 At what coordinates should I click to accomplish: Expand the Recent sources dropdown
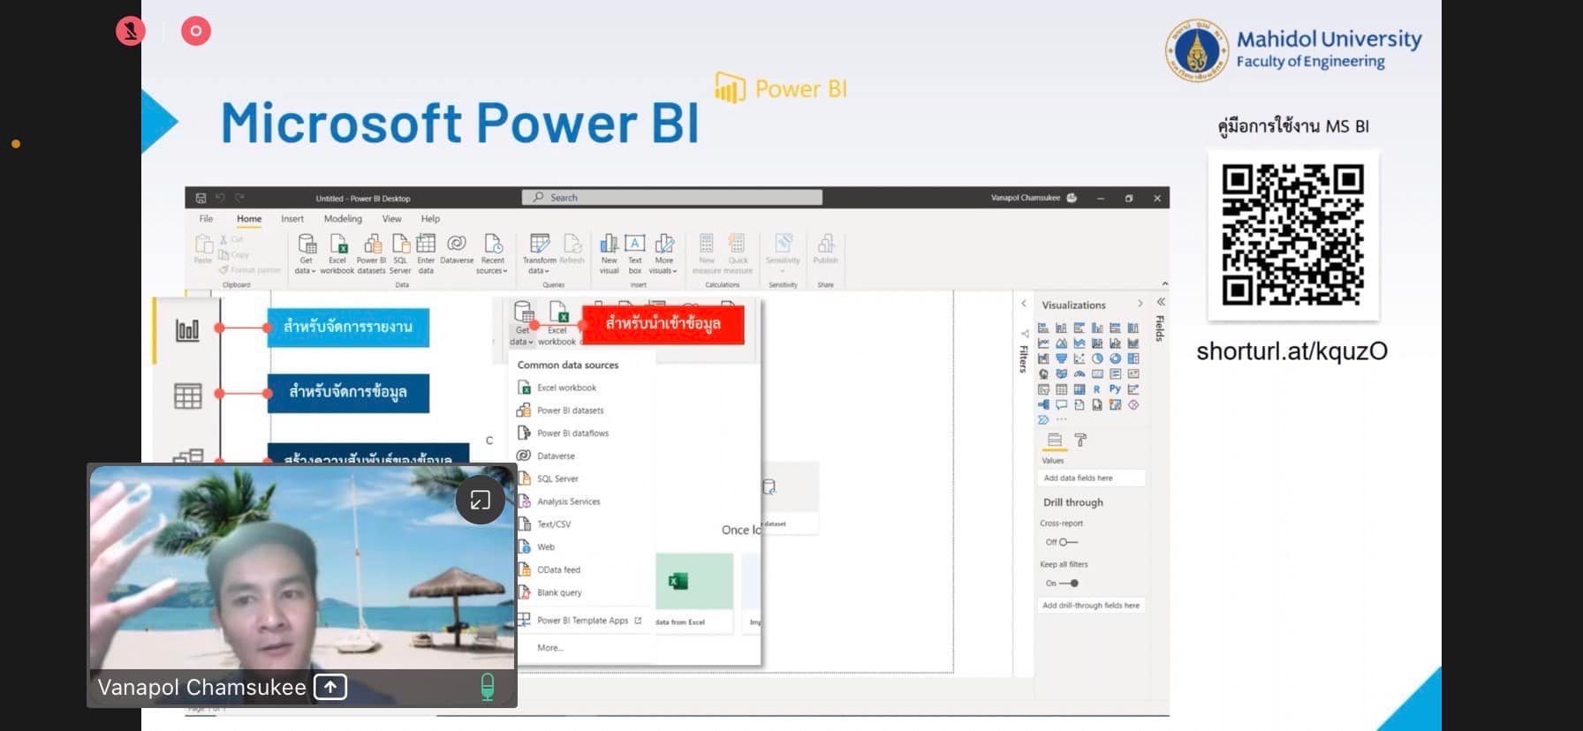pos(493,252)
